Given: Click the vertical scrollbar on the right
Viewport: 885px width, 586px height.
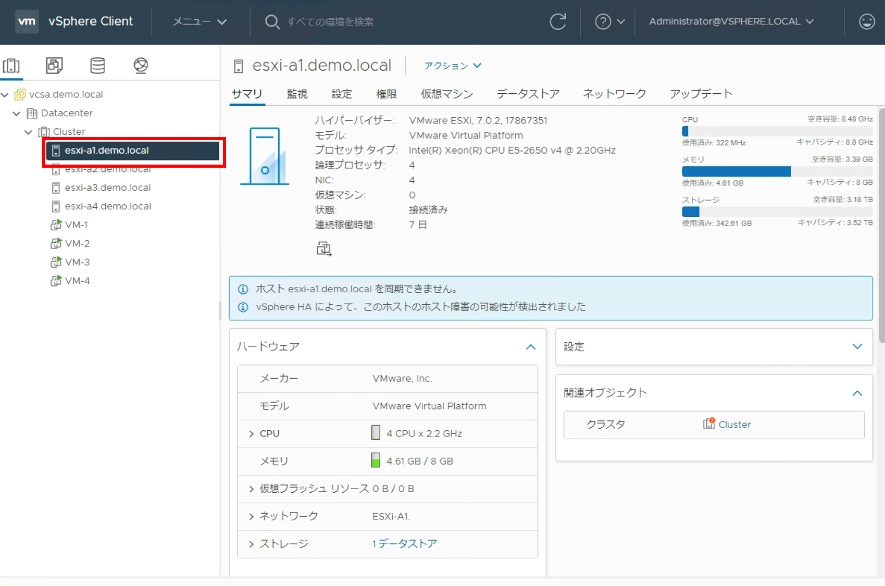Looking at the screenshot, I should (881, 225).
